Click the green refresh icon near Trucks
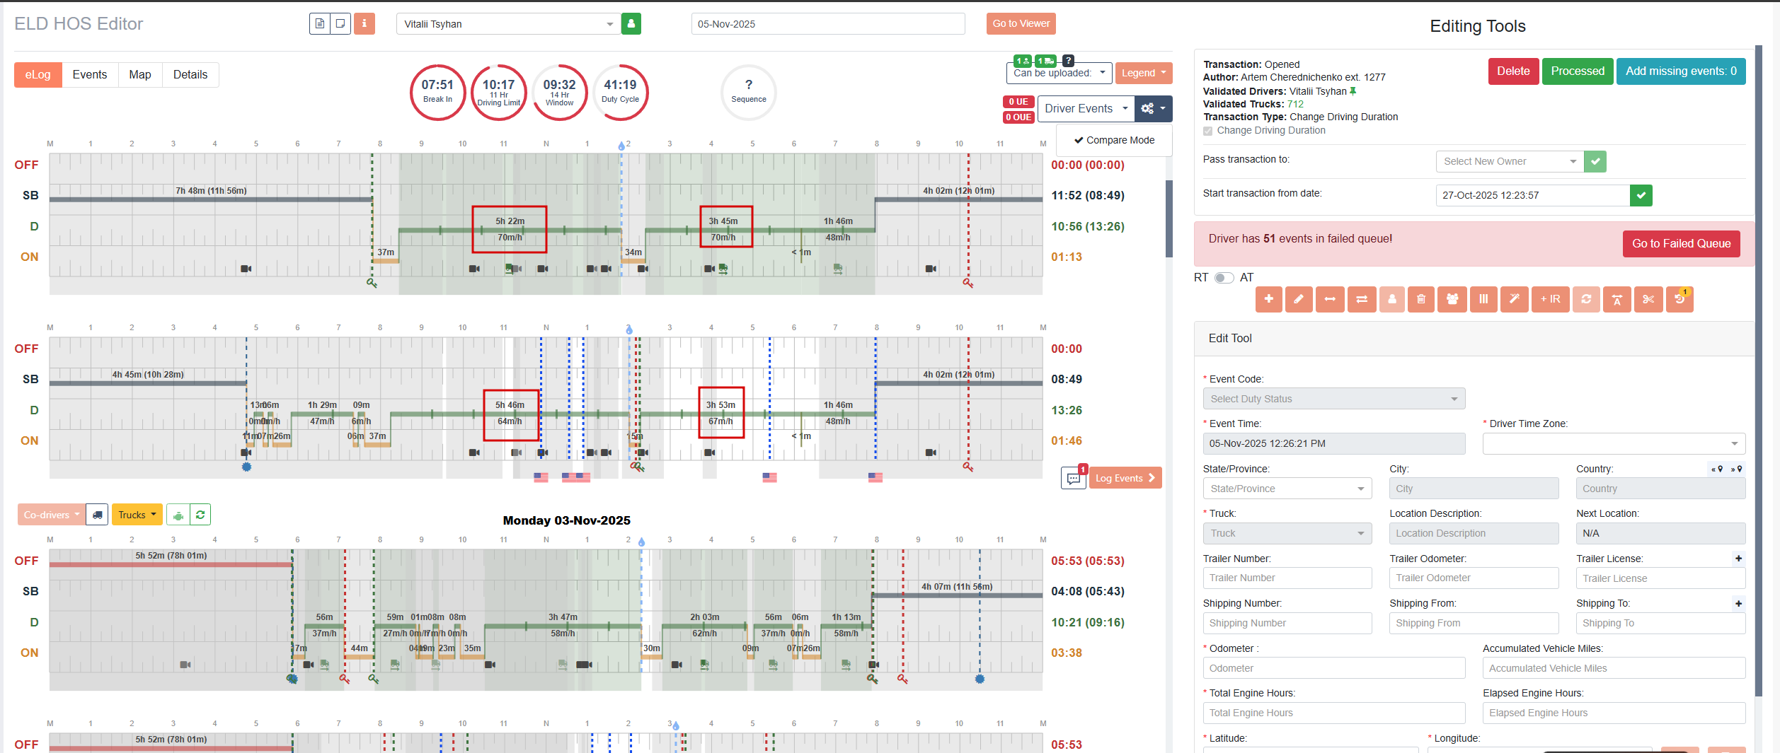The width and height of the screenshot is (1780, 753). click(200, 515)
